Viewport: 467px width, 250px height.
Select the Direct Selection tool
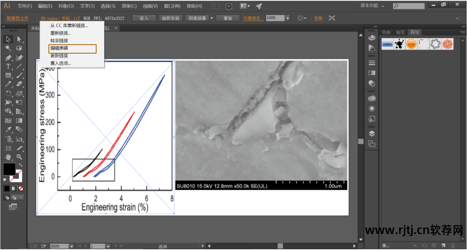coord(19,40)
